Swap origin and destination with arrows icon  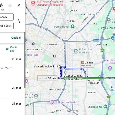click(19, 21)
